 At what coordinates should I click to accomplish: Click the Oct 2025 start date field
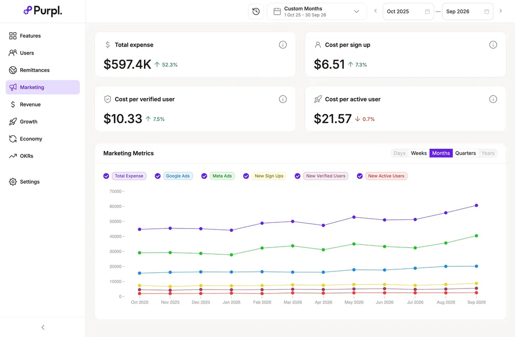tap(408, 12)
